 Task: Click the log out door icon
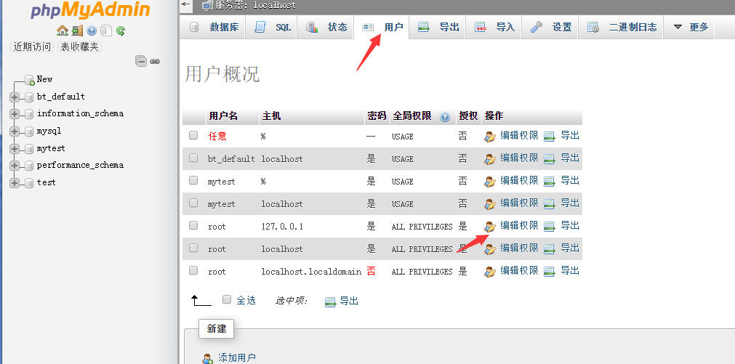(x=77, y=31)
